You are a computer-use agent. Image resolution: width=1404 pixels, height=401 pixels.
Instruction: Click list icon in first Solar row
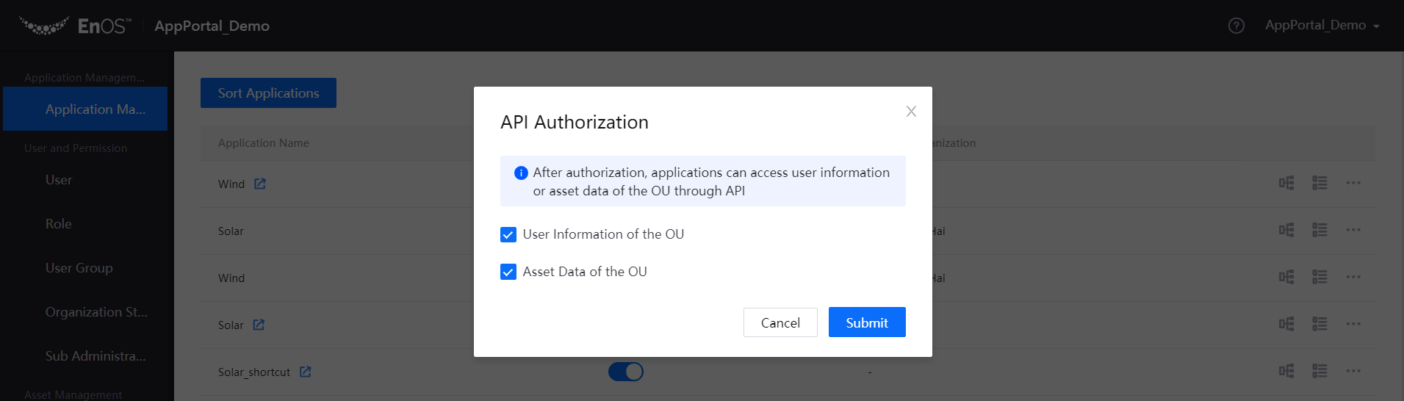tap(1320, 230)
